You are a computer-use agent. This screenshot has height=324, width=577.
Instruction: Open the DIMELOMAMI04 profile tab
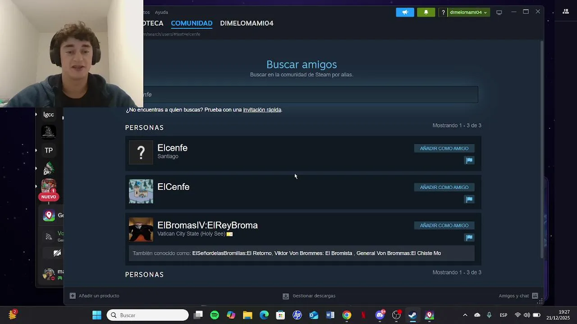[247, 23]
